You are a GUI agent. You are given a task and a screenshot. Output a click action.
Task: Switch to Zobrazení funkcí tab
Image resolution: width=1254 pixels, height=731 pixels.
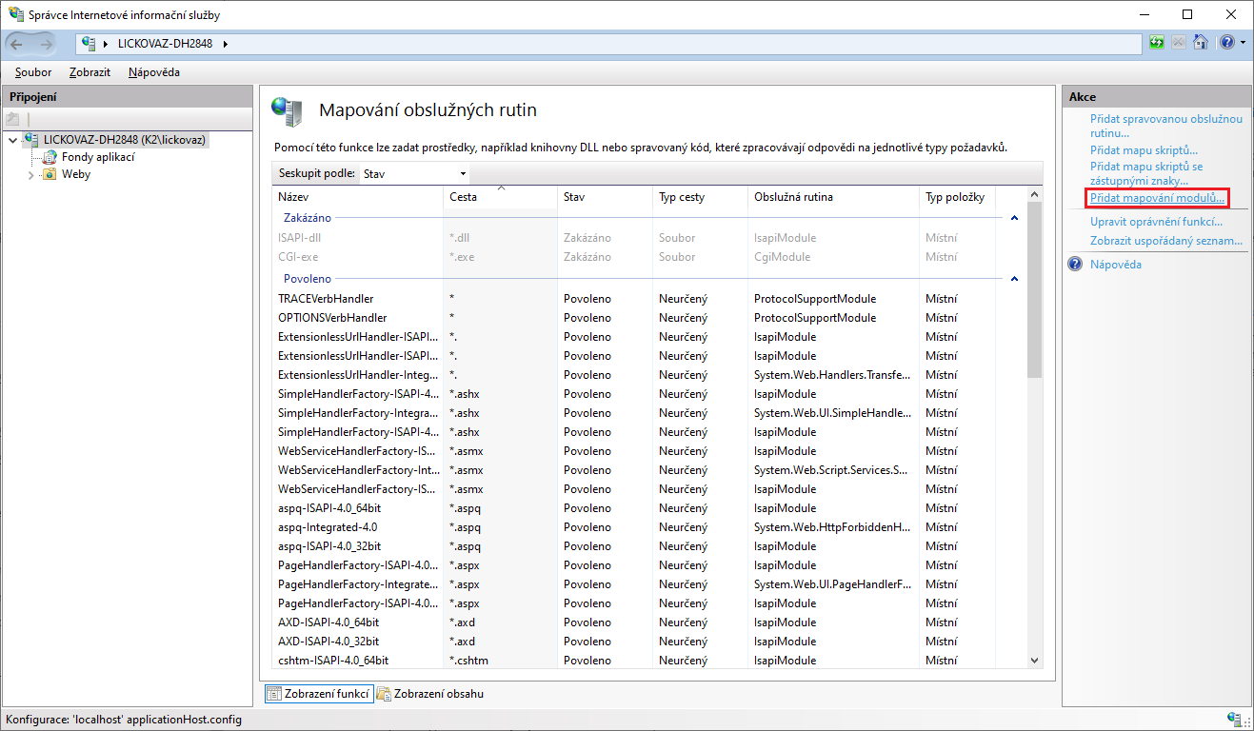click(x=318, y=694)
